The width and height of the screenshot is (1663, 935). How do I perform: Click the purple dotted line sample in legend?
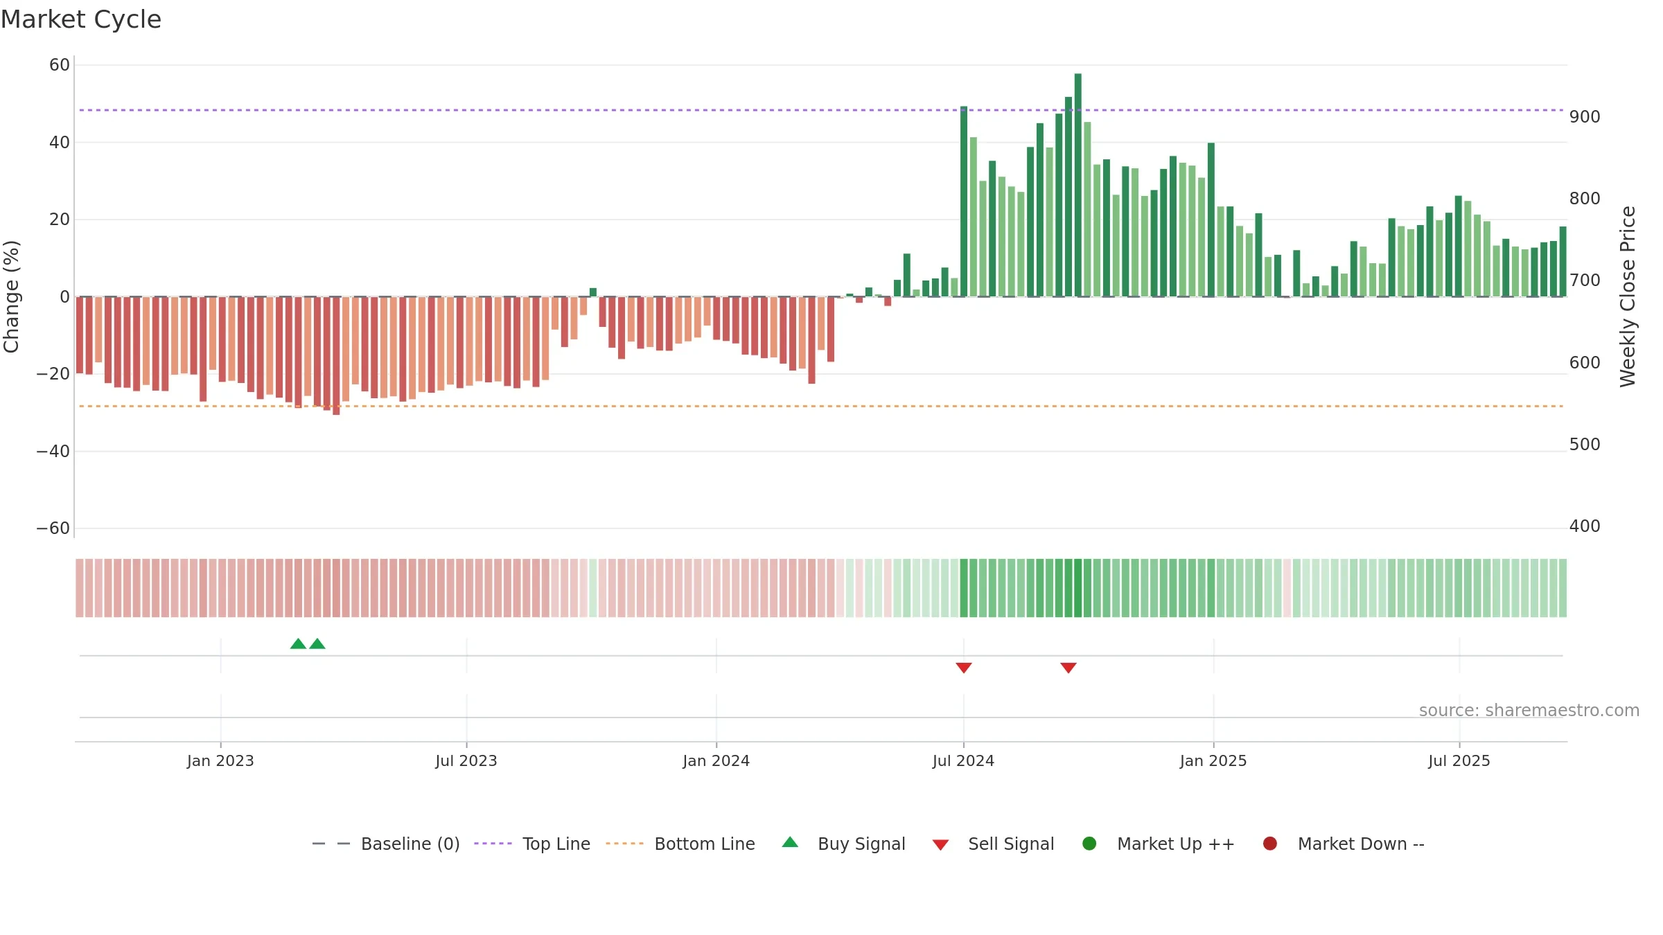click(493, 844)
